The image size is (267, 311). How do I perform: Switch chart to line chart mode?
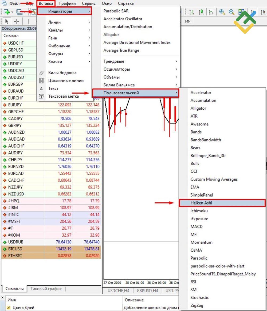pos(211,12)
